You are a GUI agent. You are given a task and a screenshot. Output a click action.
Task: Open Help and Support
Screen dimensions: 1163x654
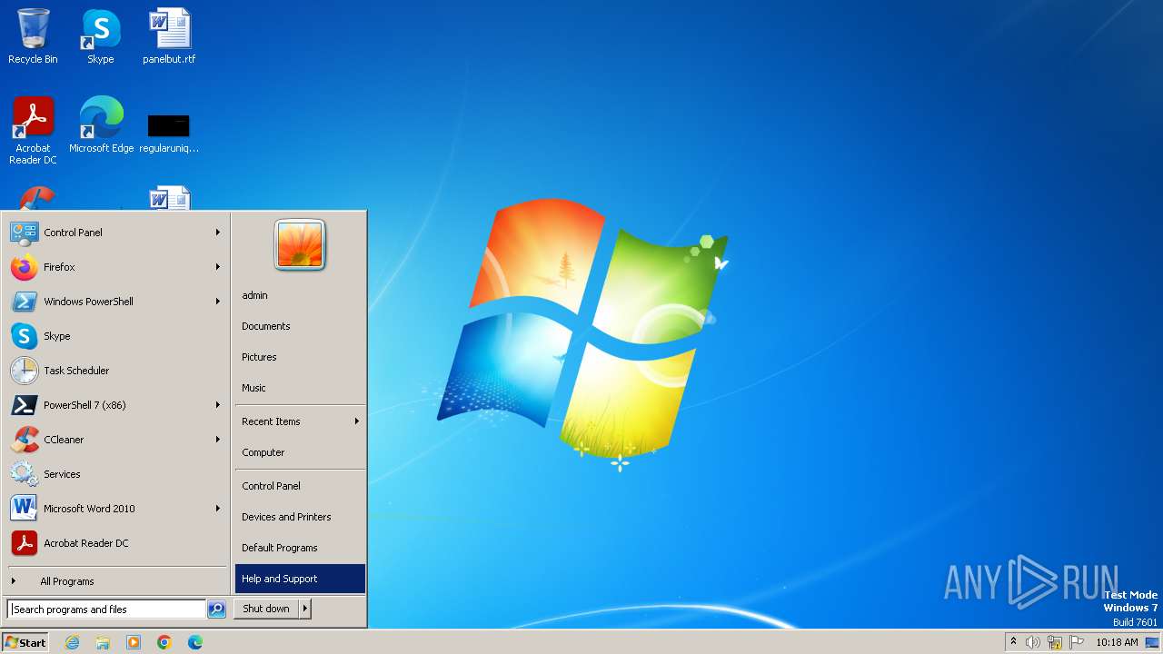click(300, 579)
